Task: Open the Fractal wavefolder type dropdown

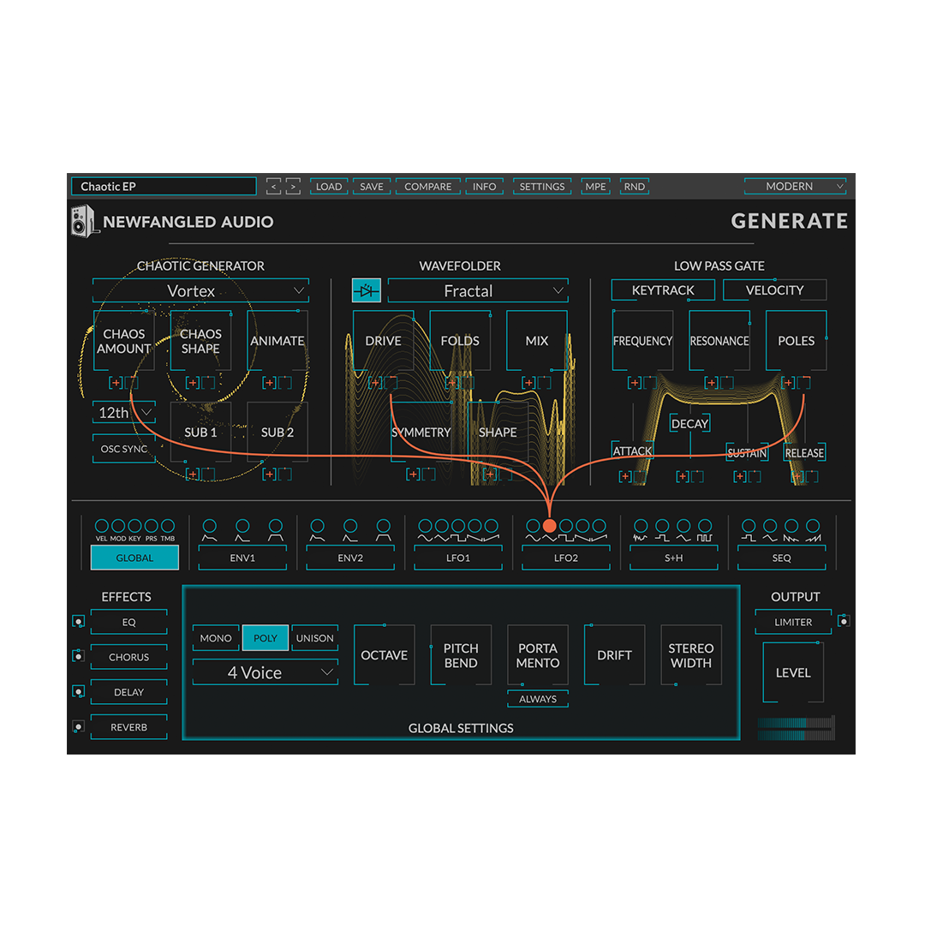Action: pos(478,291)
